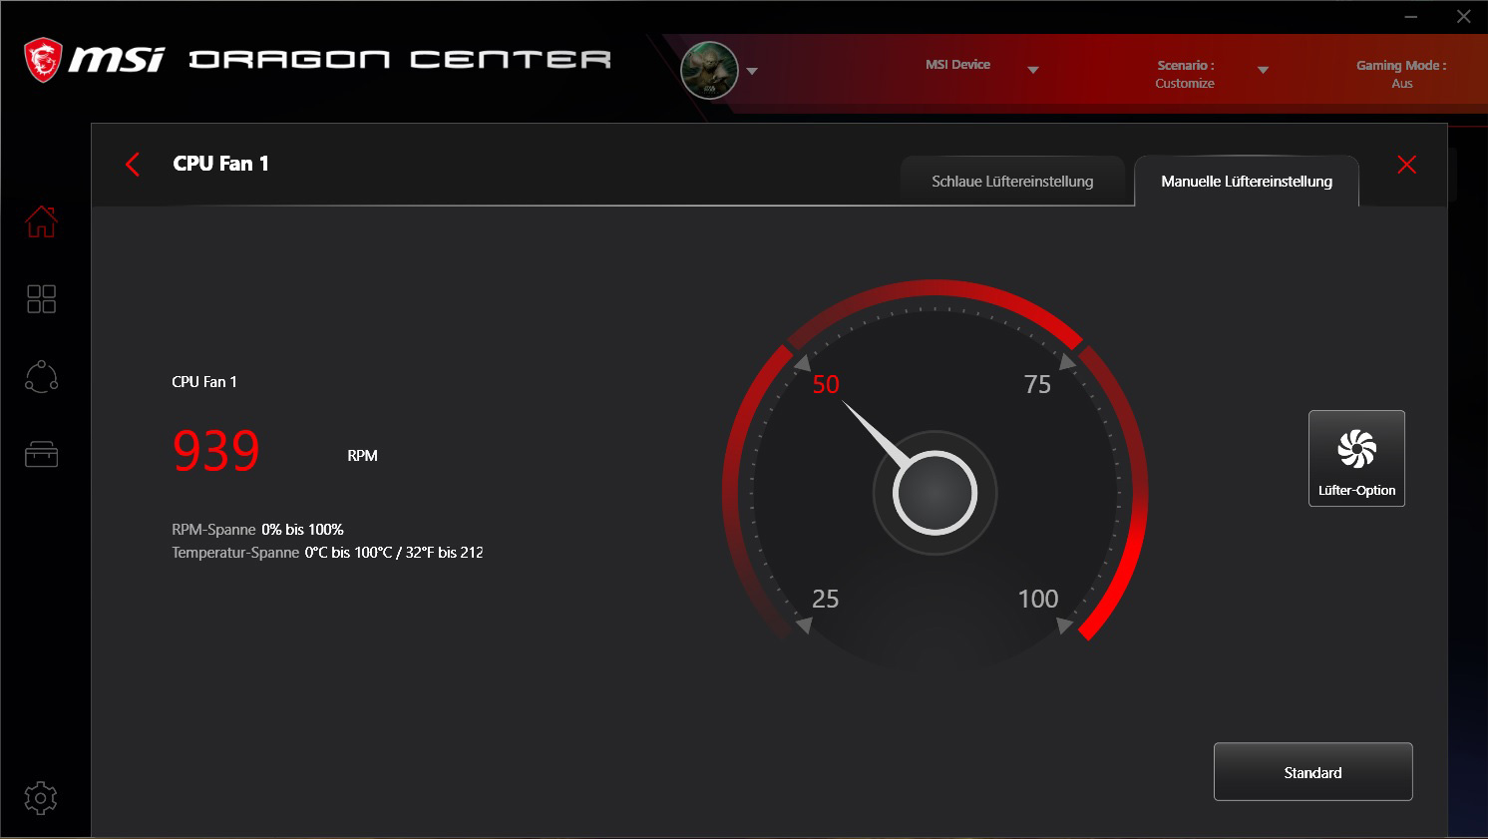This screenshot has height=839, width=1488.
Task: Go to the Home sidebar icon
Action: click(41, 221)
